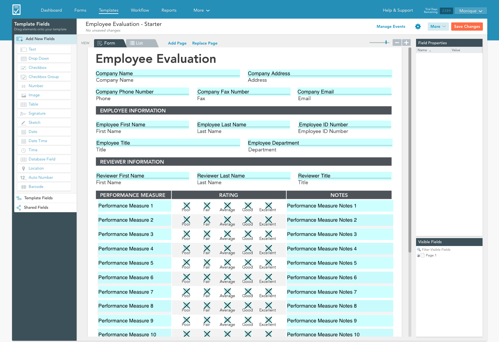The width and height of the screenshot is (499, 342).
Task: Open the Template Fields section
Action: [x=45, y=198]
